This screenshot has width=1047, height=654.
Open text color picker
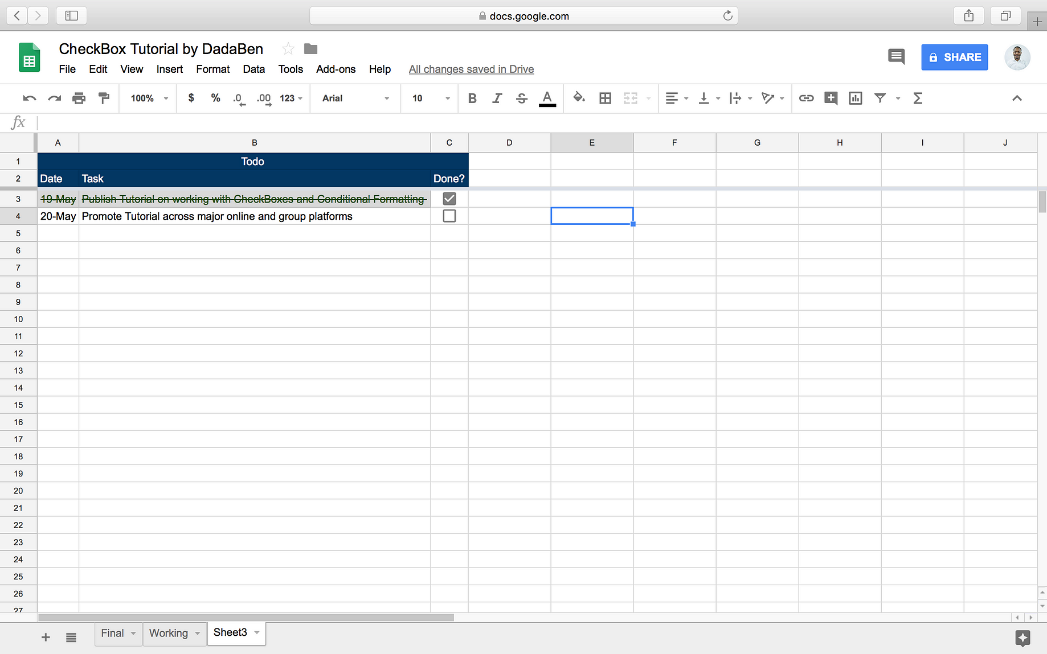click(547, 98)
